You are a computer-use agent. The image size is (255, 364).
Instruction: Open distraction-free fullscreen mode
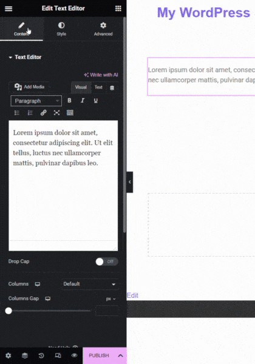pos(56,113)
